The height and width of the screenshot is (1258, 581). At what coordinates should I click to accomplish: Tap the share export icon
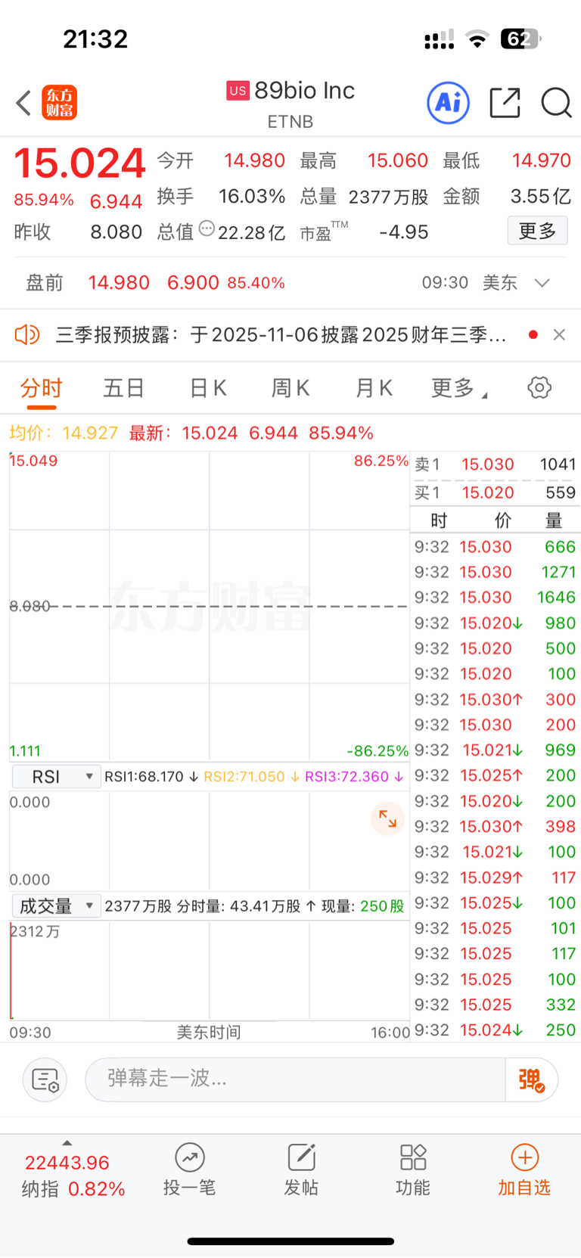point(505,103)
